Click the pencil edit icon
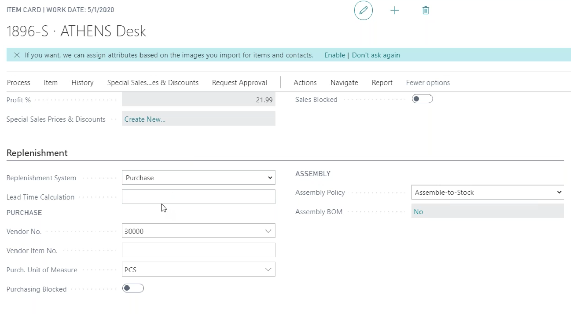The height and width of the screenshot is (314, 571). (363, 10)
